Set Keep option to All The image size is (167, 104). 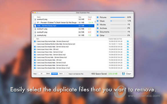pos(42,74)
